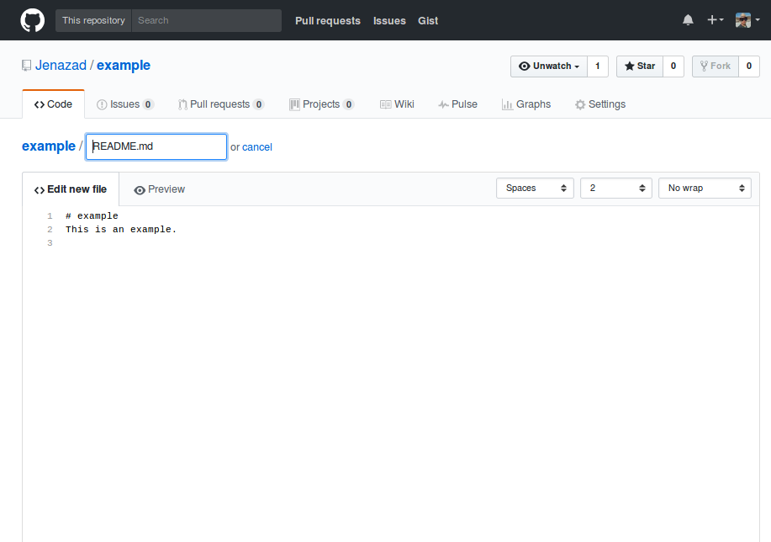Click the Pulse tab heartbeat icon
The image size is (771, 542).
pyautogui.click(x=444, y=105)
